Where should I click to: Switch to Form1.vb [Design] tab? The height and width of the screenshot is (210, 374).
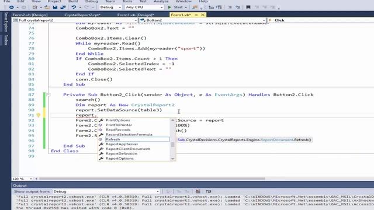(x=136, y=15)
